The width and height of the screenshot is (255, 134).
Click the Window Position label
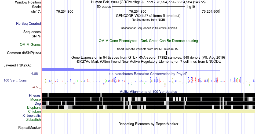coord(28,2)
